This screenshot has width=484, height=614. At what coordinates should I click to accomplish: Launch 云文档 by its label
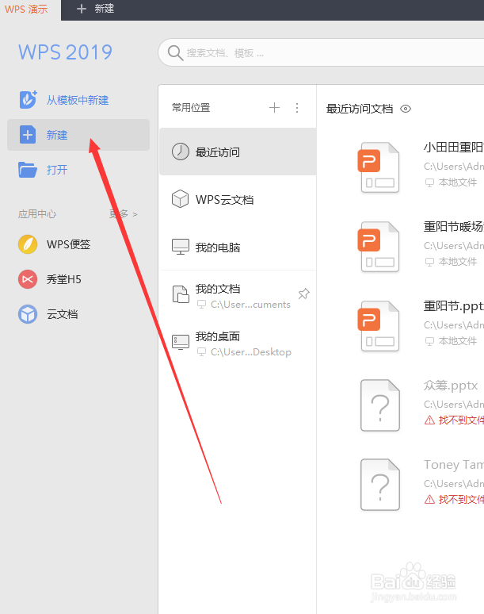(x=62, y=314)
